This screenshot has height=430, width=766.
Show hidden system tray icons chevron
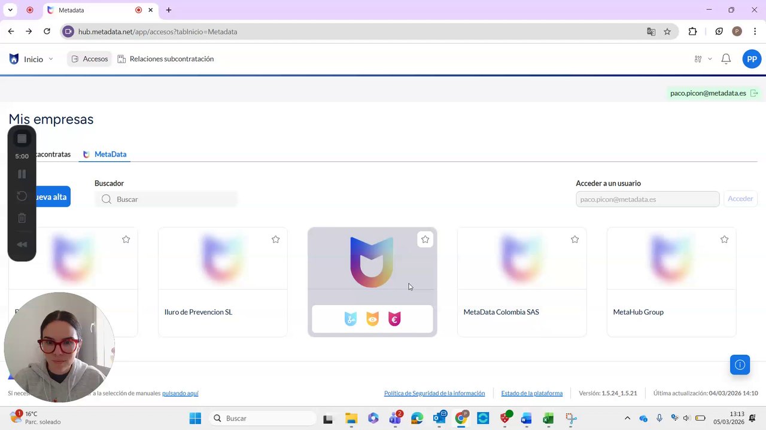coord(627,419)
